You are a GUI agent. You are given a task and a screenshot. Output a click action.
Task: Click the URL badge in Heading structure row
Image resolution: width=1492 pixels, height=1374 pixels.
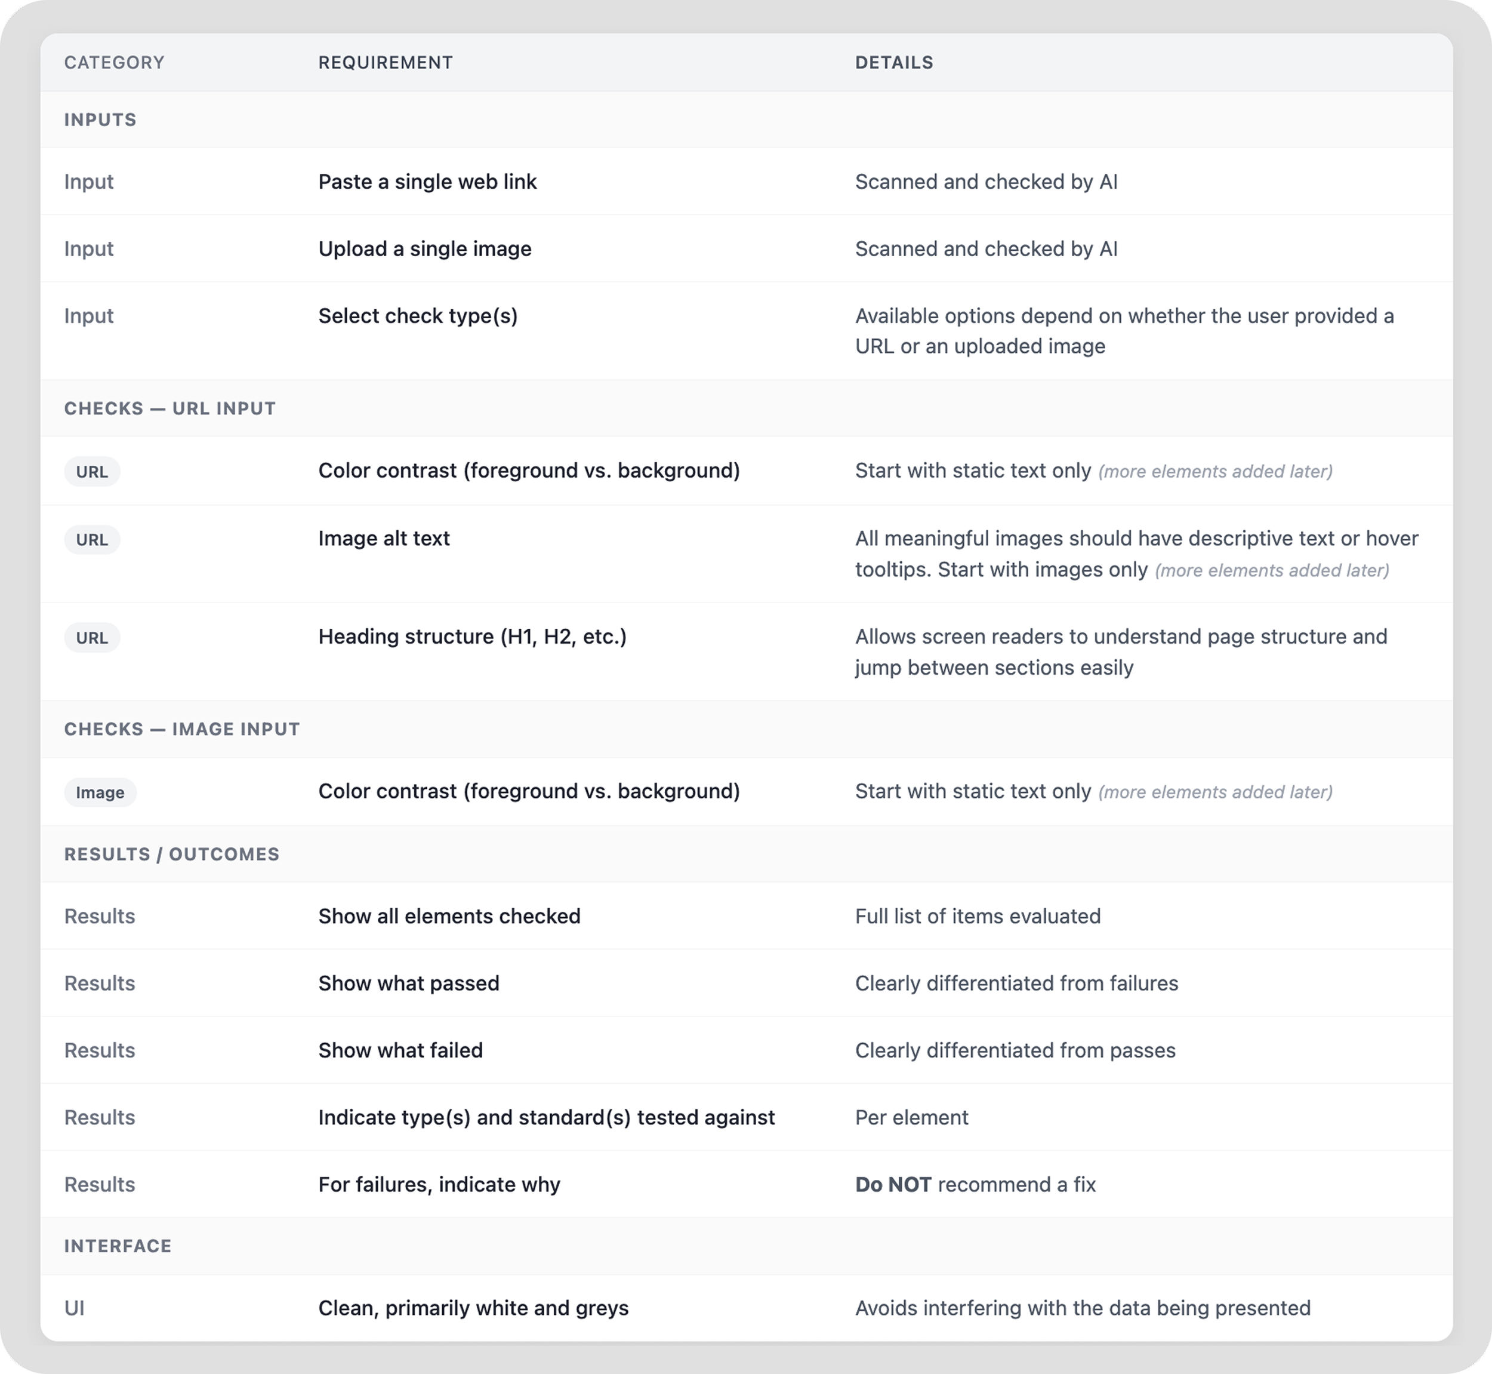(x=92, y=638)
